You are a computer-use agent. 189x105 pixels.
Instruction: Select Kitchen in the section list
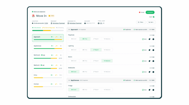48,85
